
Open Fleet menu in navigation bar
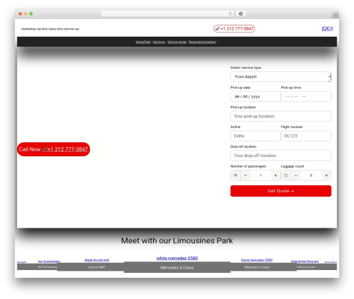pos(147,42)
